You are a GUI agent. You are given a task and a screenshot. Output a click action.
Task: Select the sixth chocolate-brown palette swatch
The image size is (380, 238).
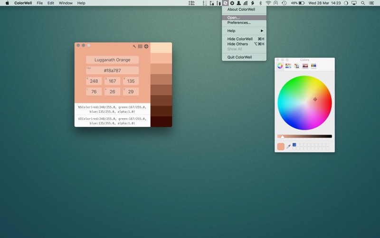pyautogui.click(x=161, y=100)
